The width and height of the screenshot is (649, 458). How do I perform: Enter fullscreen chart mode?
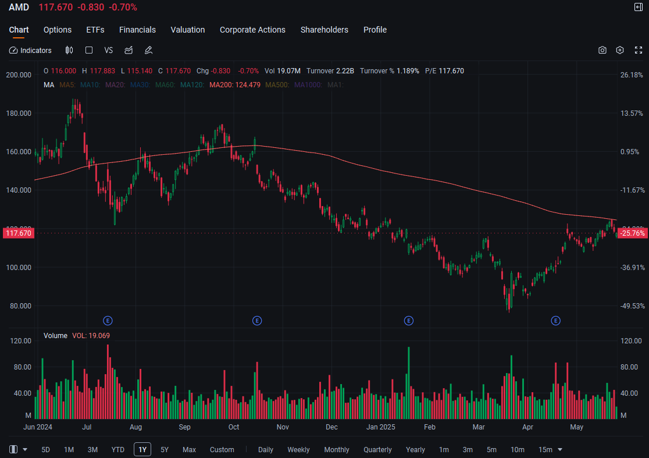coord(639,50)
